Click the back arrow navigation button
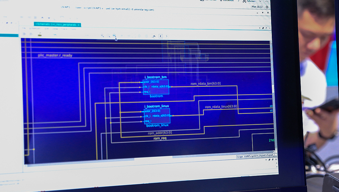The image size is (339, 192). (160, 36)
